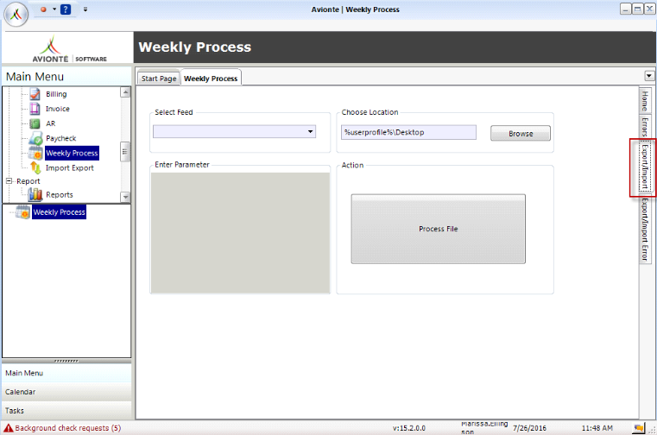Screen dimensions: 657x435
Task: Open the Errors side tab
Action: click(645, 127)
